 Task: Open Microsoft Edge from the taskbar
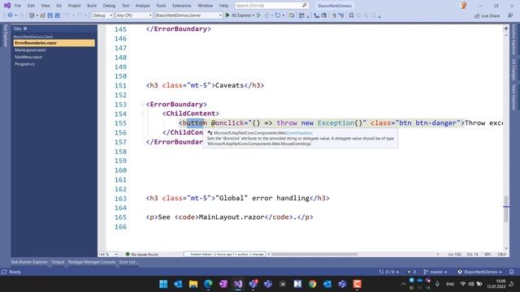pyautogui.click(x=208, y=284)
